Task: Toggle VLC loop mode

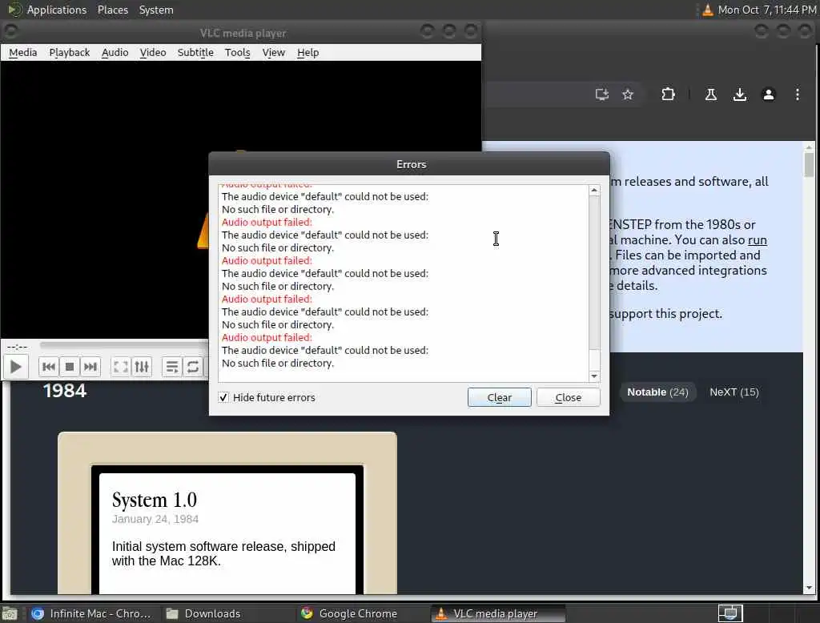Action: tap(193, 367)
